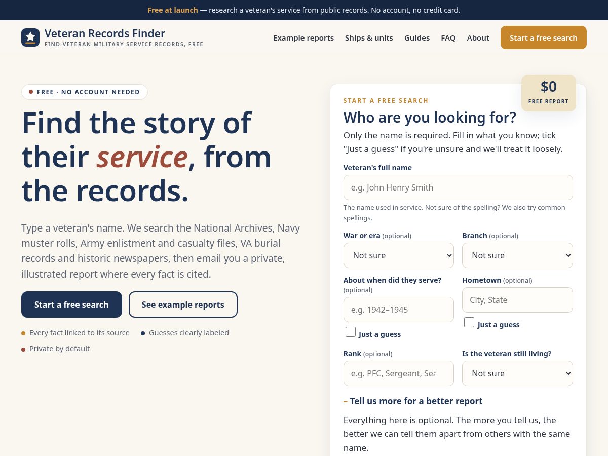Click the service years input field

click(399, 310)
